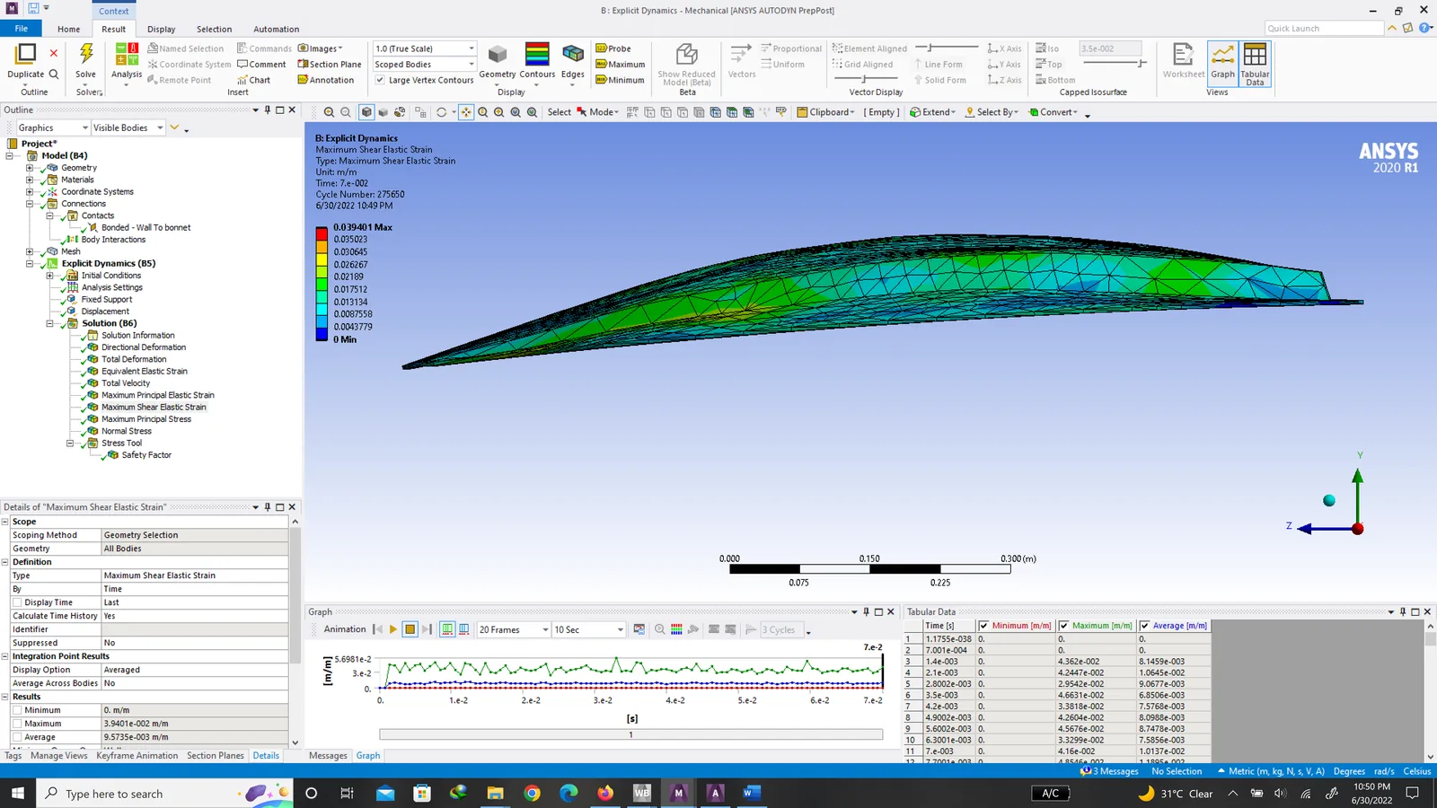
Task: Open the Visible Bodies filter dropdown
Action: pos(128,127)
